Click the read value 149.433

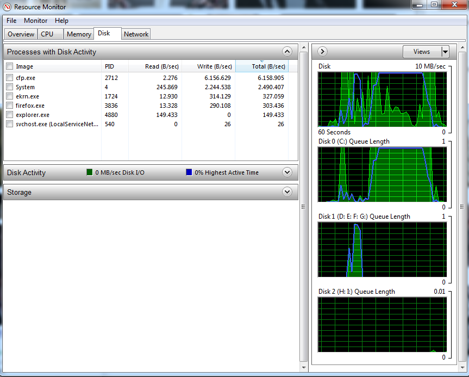[167, 115]
